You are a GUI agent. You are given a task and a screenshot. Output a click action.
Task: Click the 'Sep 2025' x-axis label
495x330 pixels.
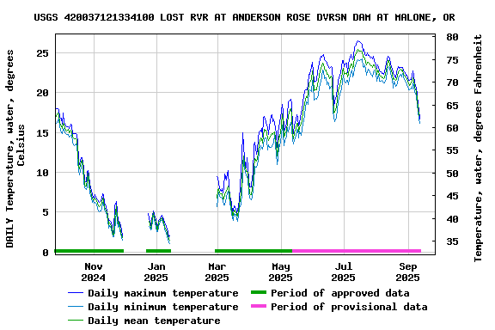pos(408,272)
